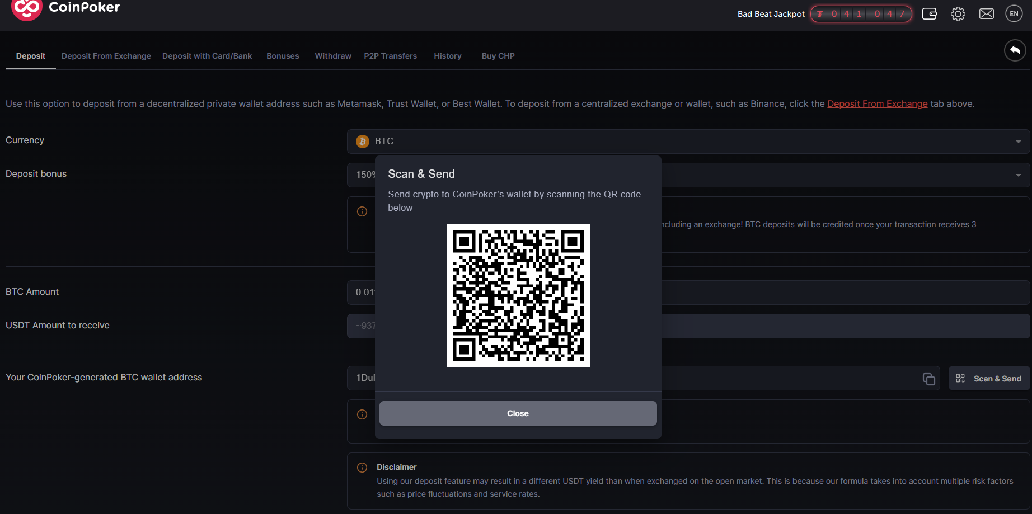Open the EN language selector icon
Viewport: 1032px width, 514px height.
tap(1014, 13)
